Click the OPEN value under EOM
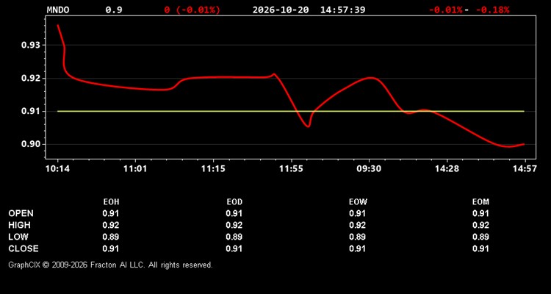The width and height of the screenshot is (551, 294). tap(480, 213)
